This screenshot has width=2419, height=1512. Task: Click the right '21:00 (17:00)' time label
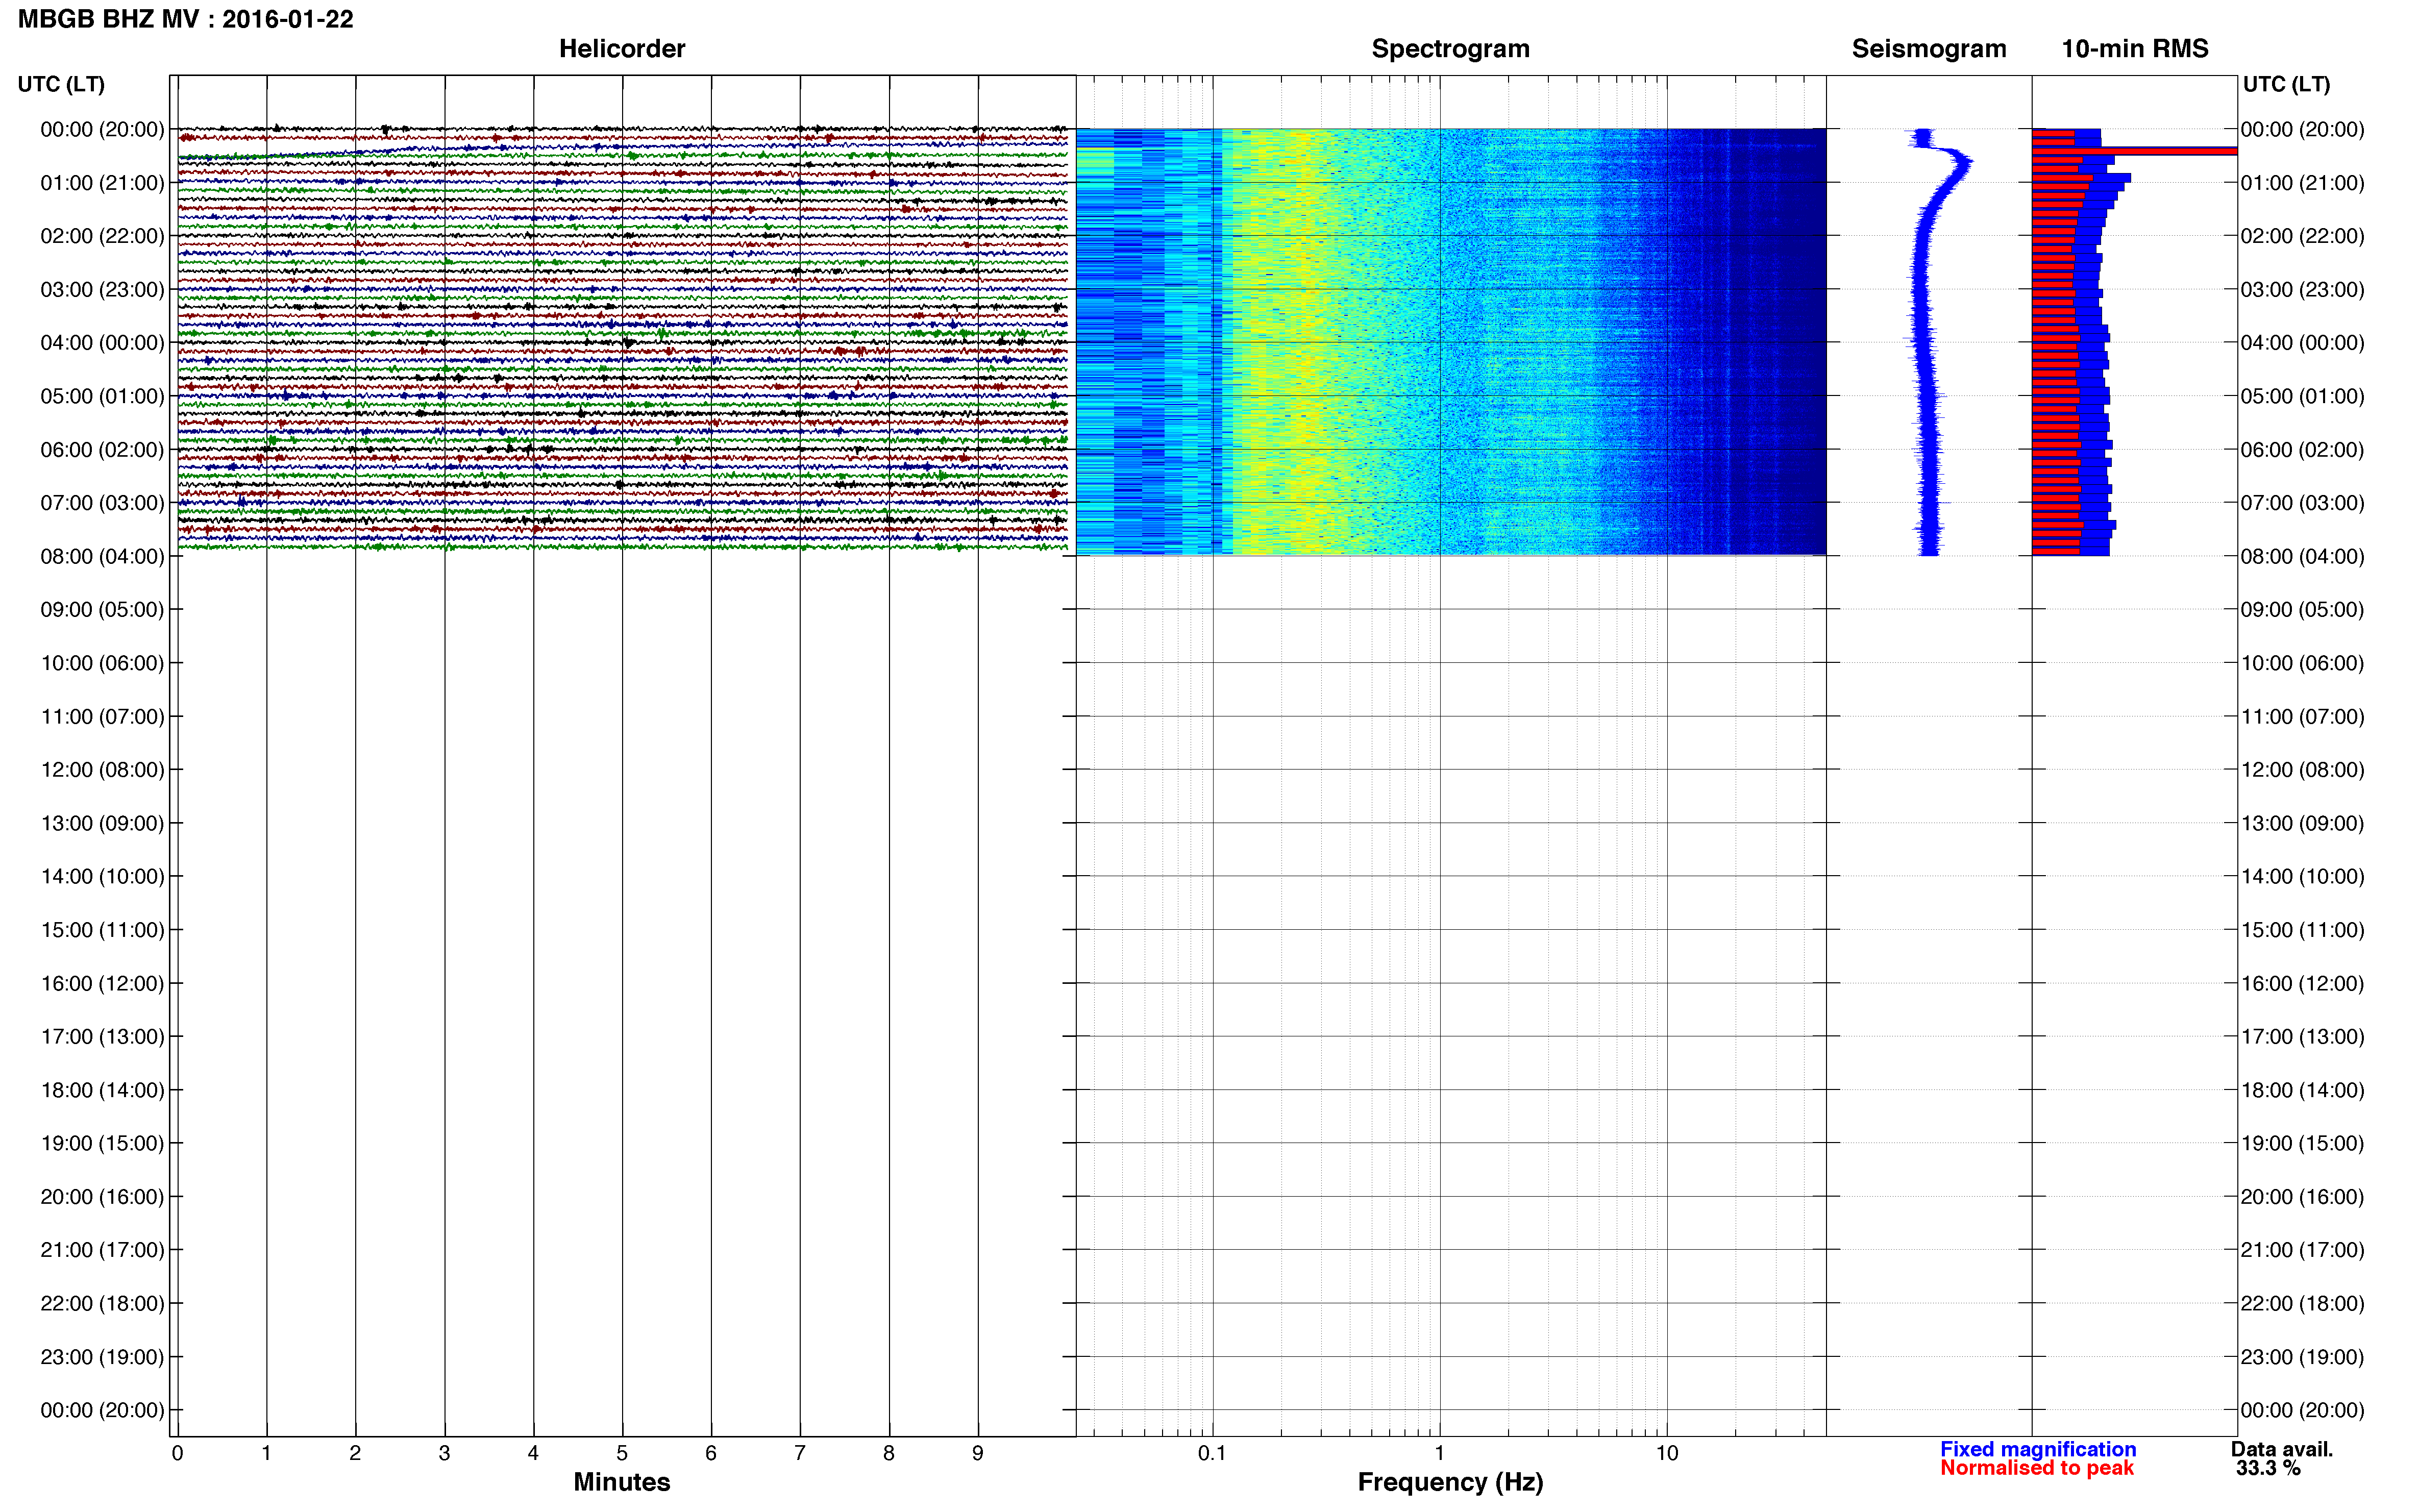click(2302, 1250)
